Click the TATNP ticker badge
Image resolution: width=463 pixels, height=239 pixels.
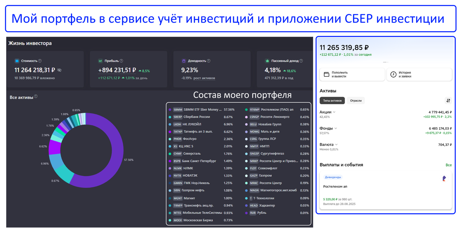point(178,131)
